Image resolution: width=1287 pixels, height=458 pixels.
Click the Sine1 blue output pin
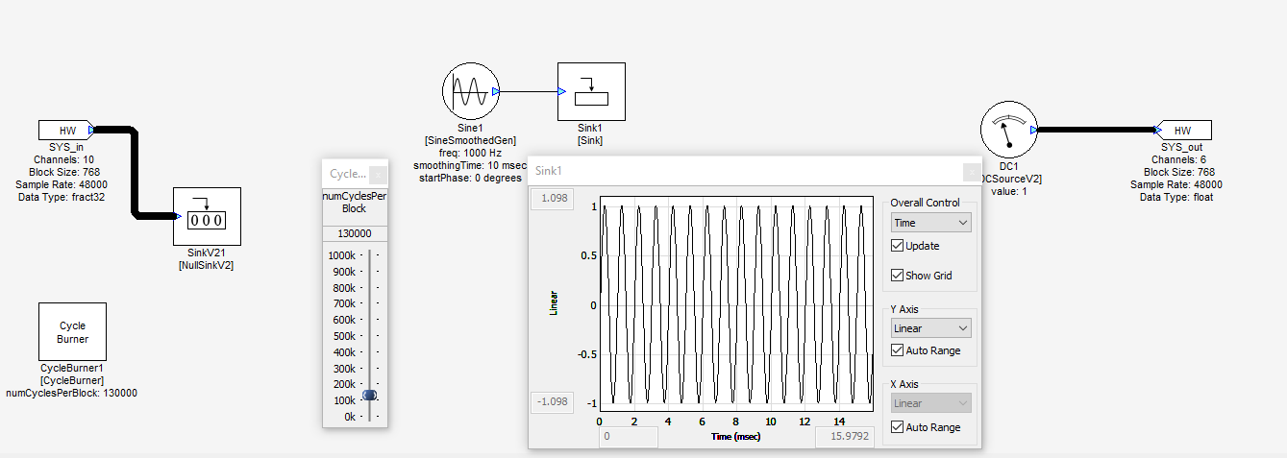495,91
